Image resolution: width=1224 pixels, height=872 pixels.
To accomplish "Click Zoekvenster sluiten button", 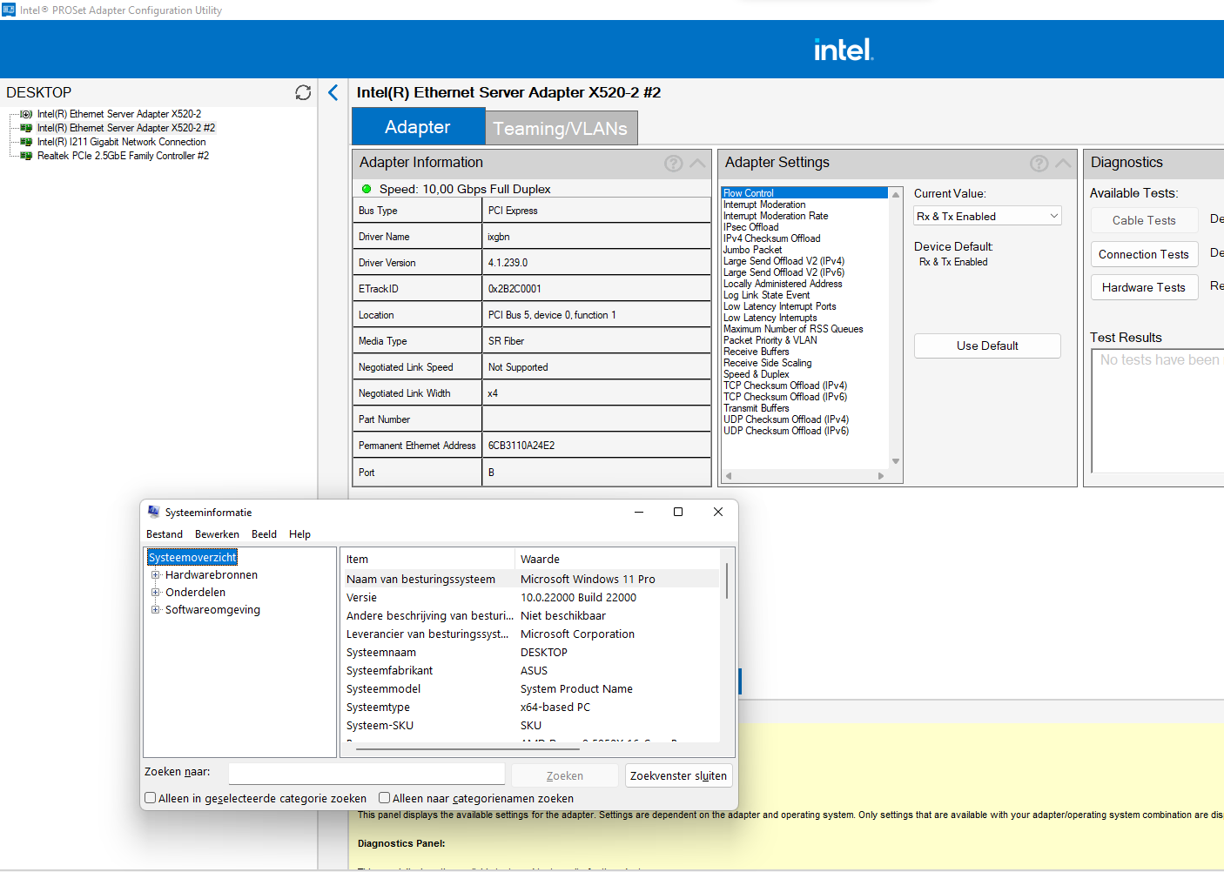I will coord(678,775).
